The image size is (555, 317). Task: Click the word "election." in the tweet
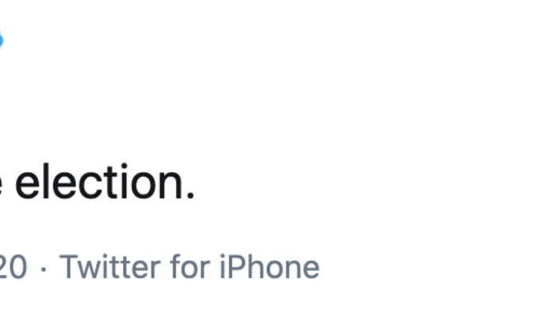(x=105, y=182)
